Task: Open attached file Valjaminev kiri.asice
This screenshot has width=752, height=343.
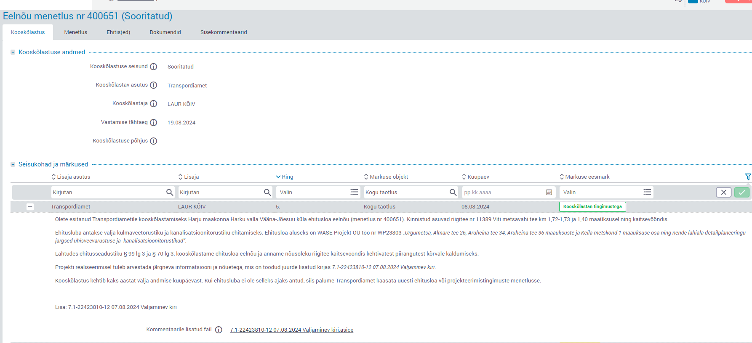Action: tap(292, 330)
